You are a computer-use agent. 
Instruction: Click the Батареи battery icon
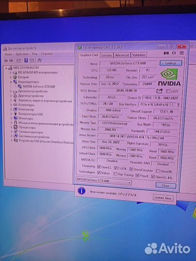point(15,77)
